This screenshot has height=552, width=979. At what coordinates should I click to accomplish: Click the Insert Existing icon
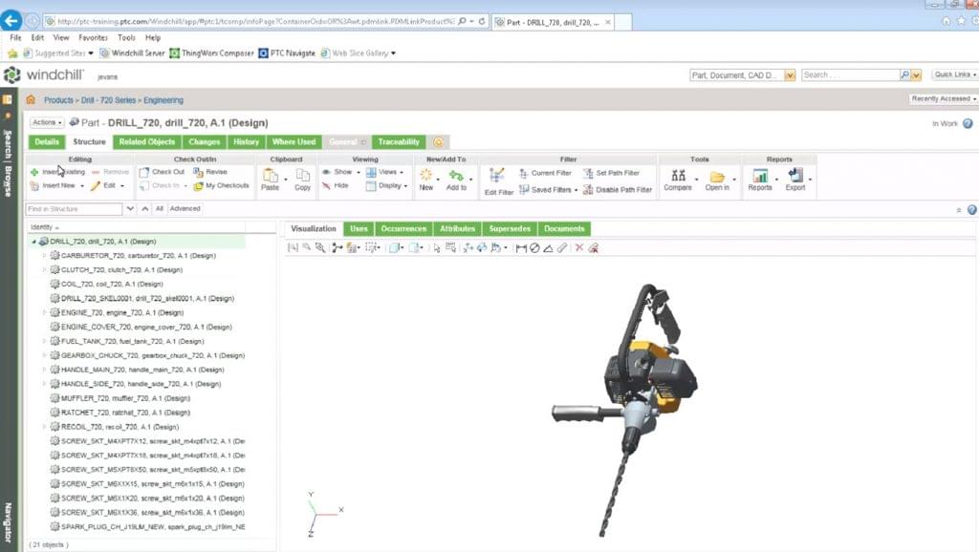(x=34, y=172)
